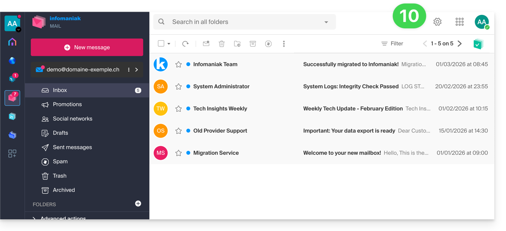506x231 pixels.
Task: Star the Migration Service email
Action: point(179,153)
